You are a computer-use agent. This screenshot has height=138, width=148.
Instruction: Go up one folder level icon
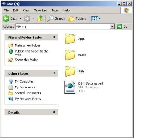click(x=40, y=18)
